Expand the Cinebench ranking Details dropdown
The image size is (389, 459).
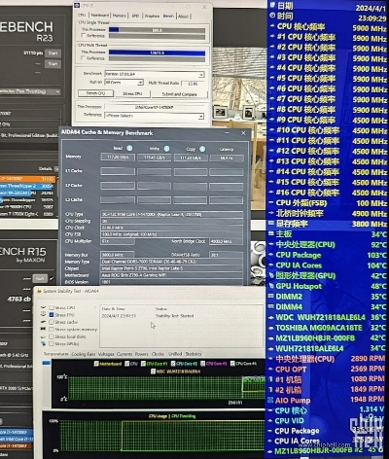point(56,169)
